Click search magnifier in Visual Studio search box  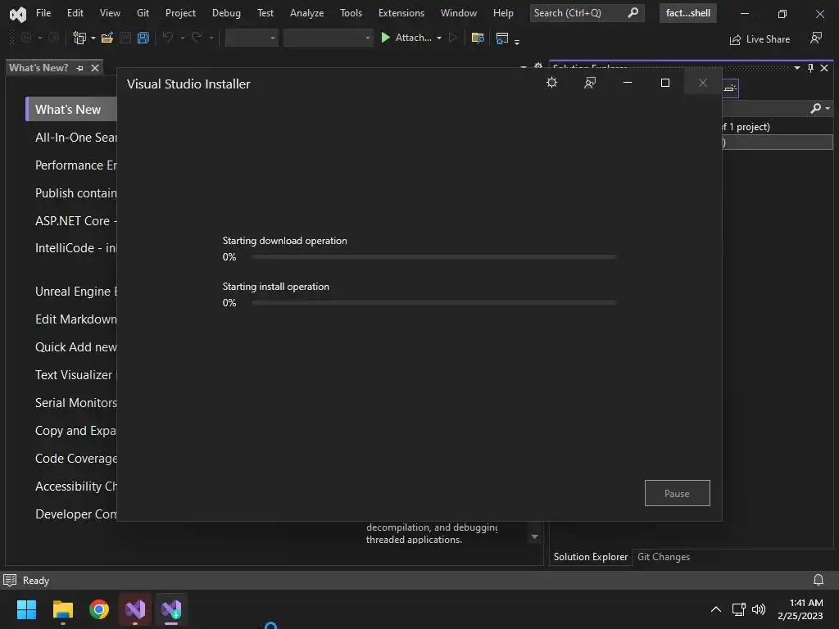point(633,12)
